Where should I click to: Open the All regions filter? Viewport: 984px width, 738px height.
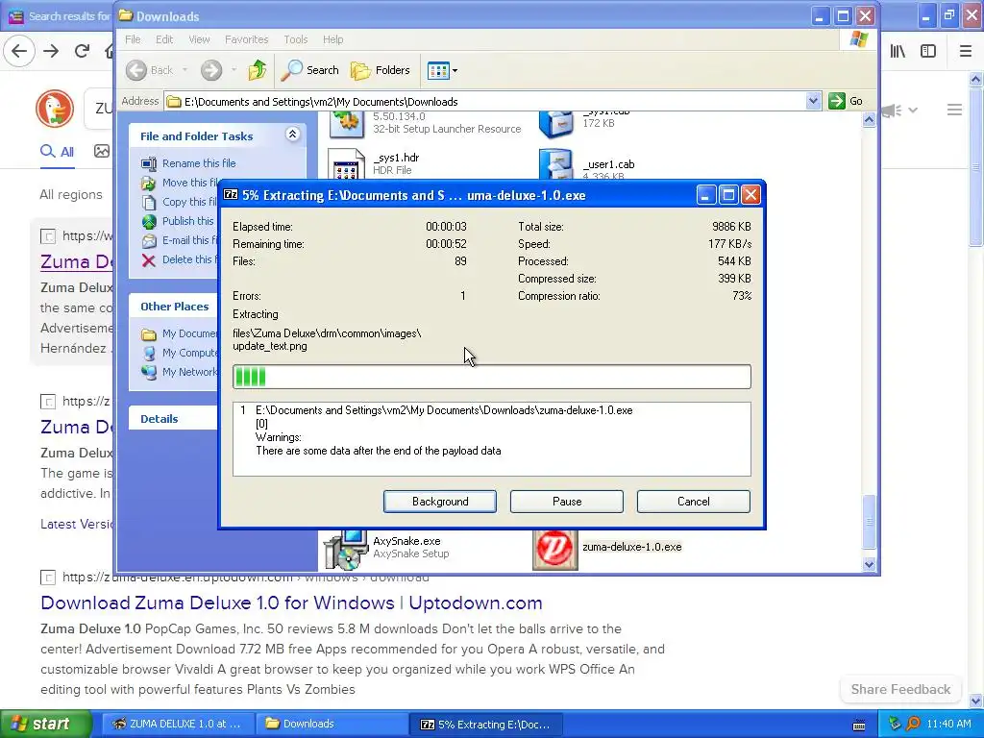71,194
